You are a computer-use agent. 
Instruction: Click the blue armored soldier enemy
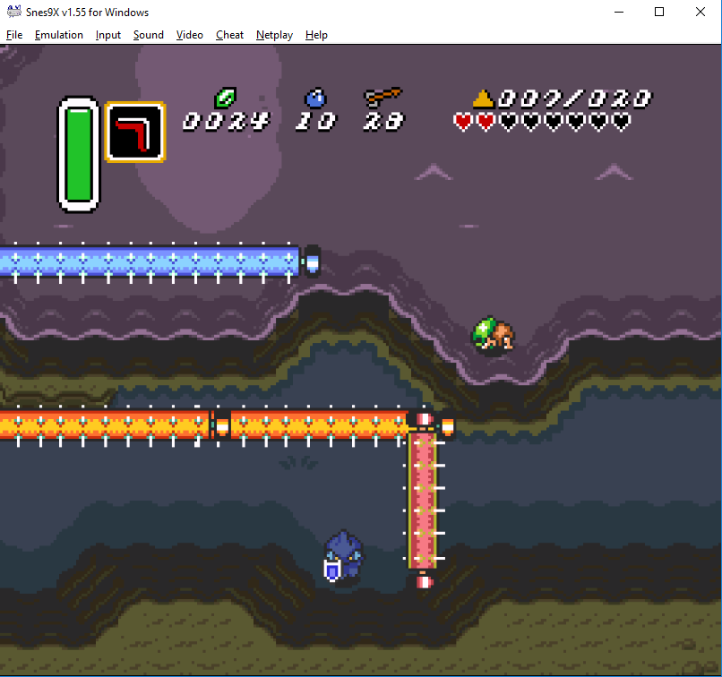click(x=342, y=557)
